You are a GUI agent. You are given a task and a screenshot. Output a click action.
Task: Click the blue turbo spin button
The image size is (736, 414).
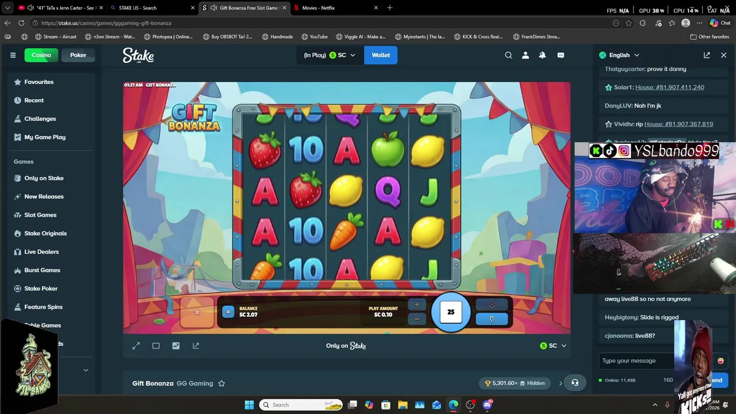[492, 319]
